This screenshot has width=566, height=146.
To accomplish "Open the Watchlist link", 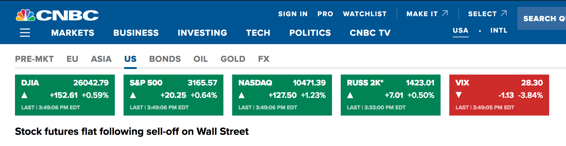I will (364, 14).
